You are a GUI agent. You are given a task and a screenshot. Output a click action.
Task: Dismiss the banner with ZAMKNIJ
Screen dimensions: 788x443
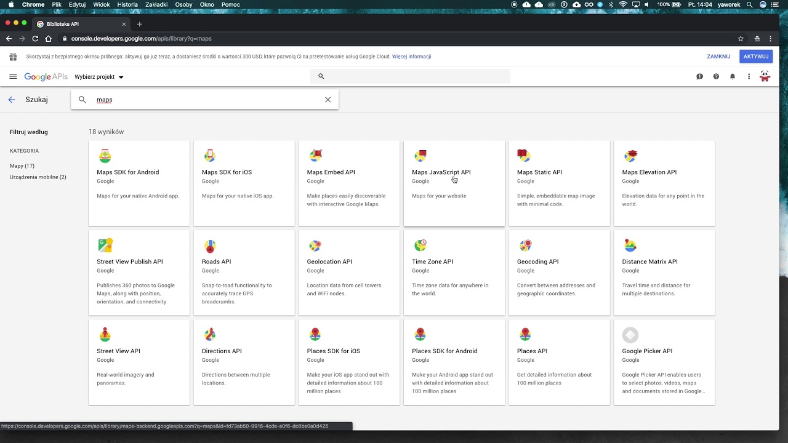(x=718, y=57)
